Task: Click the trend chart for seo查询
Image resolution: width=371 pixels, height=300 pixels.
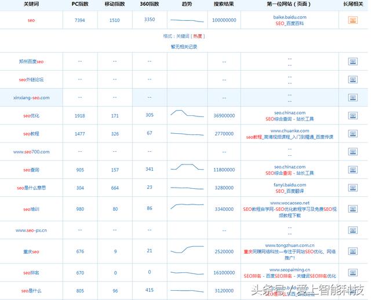Action: [187, 167]
